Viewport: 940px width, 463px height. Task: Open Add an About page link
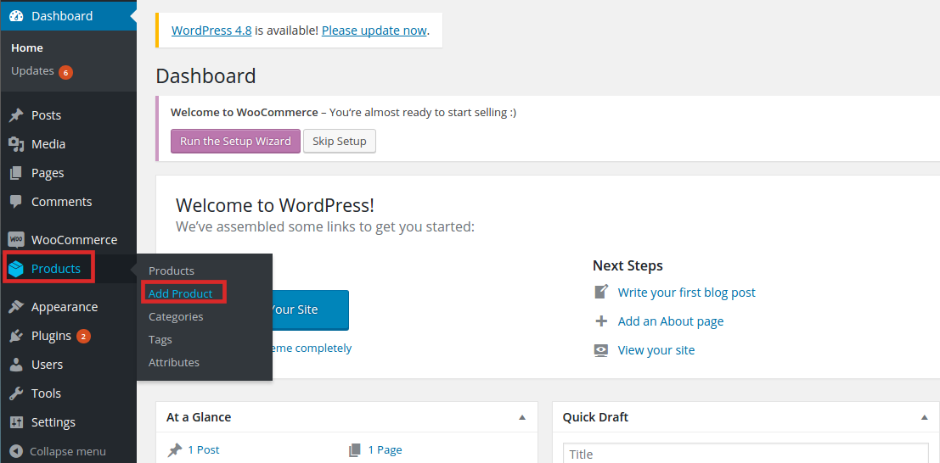pos(671,321)
